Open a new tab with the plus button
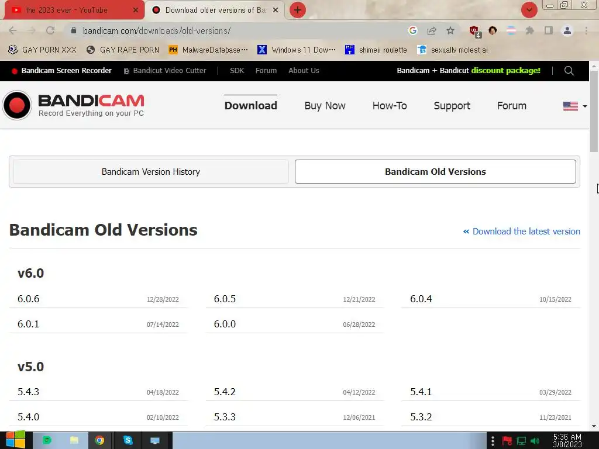The width and height of the screenshot is (599, 449). pyautogui.click(x=298, y=10)
